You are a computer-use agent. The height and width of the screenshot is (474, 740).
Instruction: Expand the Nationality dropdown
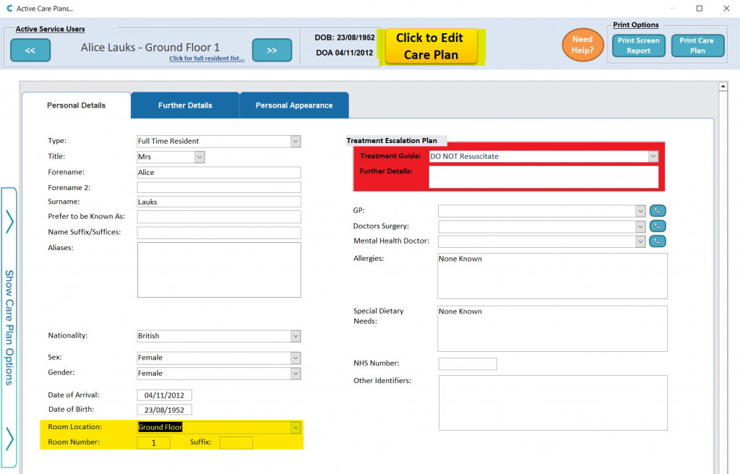coord(295,336)
